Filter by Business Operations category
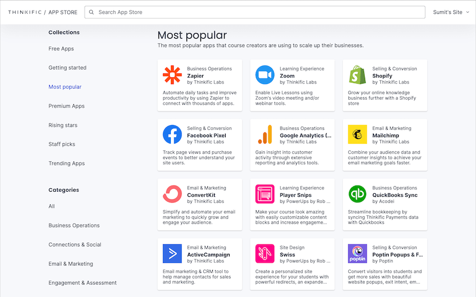 point(74,225)
